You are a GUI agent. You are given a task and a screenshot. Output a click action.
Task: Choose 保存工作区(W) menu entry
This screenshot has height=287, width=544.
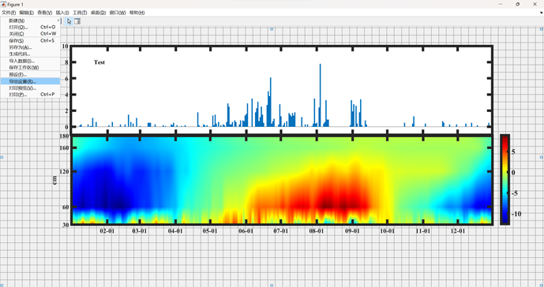(30, 68)
